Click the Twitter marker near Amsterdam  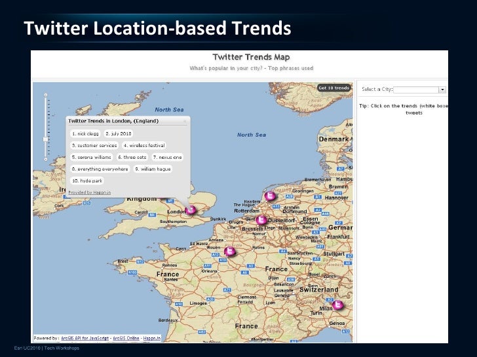[270, 195]
